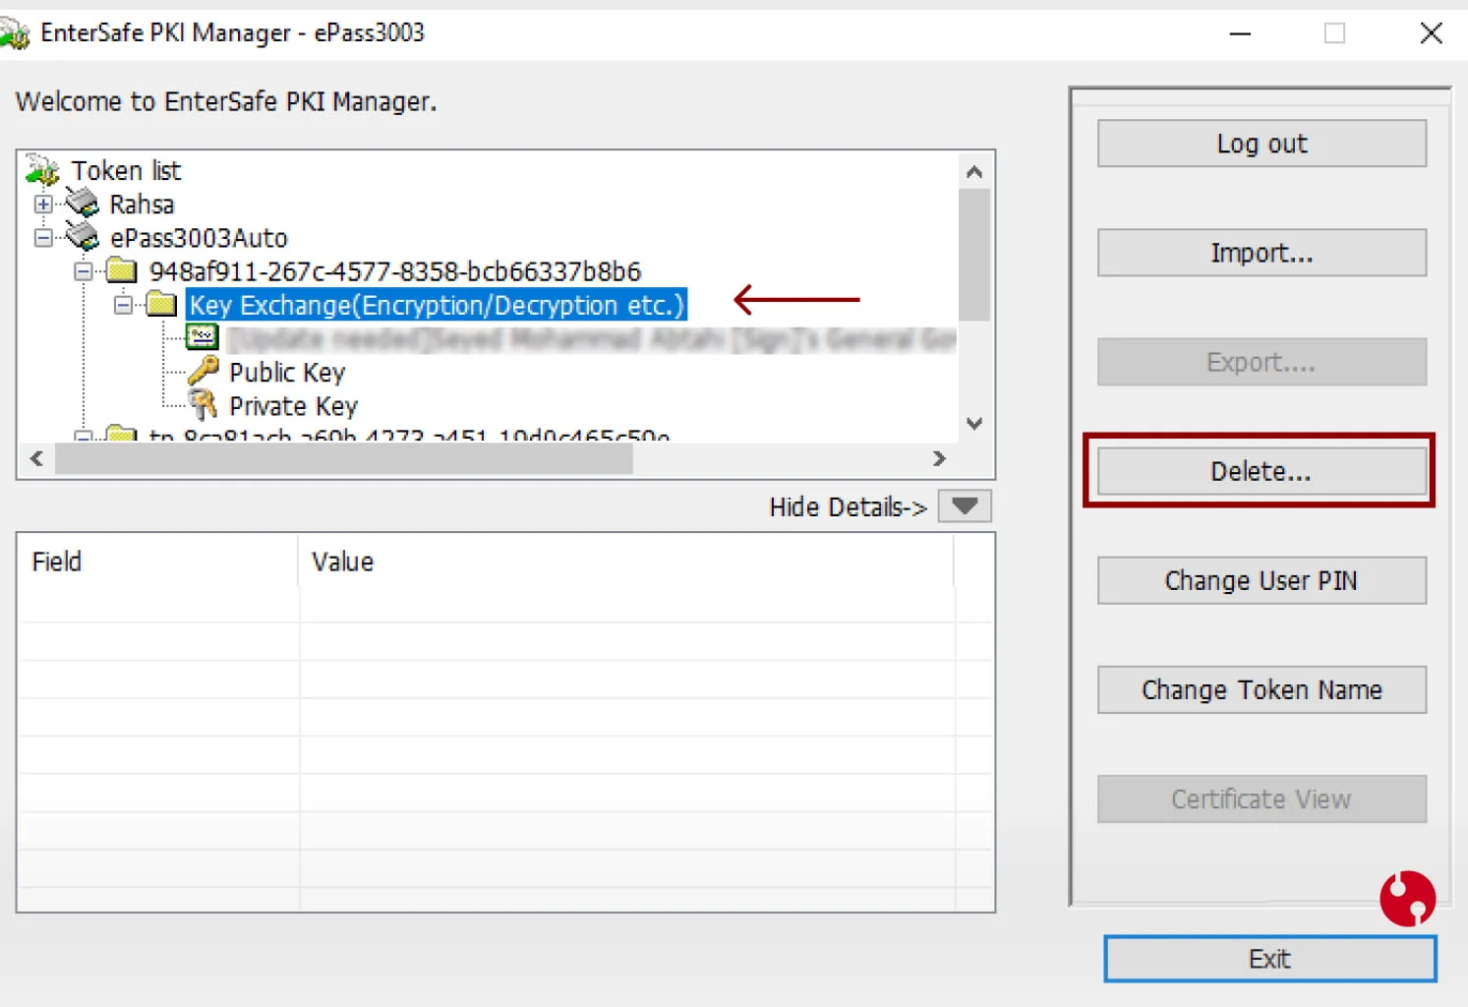1468x1007 pixels.
Task: Click the horizontal scroll right arrow
Action: pyautogui.click(x=939, y=458)
